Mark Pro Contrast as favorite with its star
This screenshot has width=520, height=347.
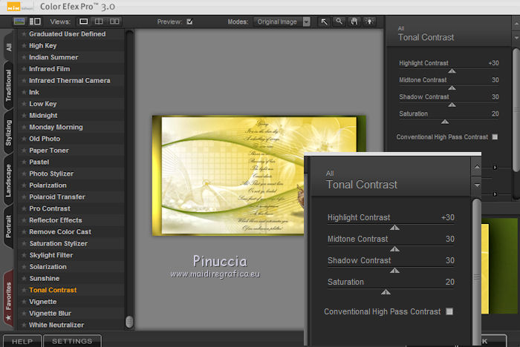coord(24,208)
